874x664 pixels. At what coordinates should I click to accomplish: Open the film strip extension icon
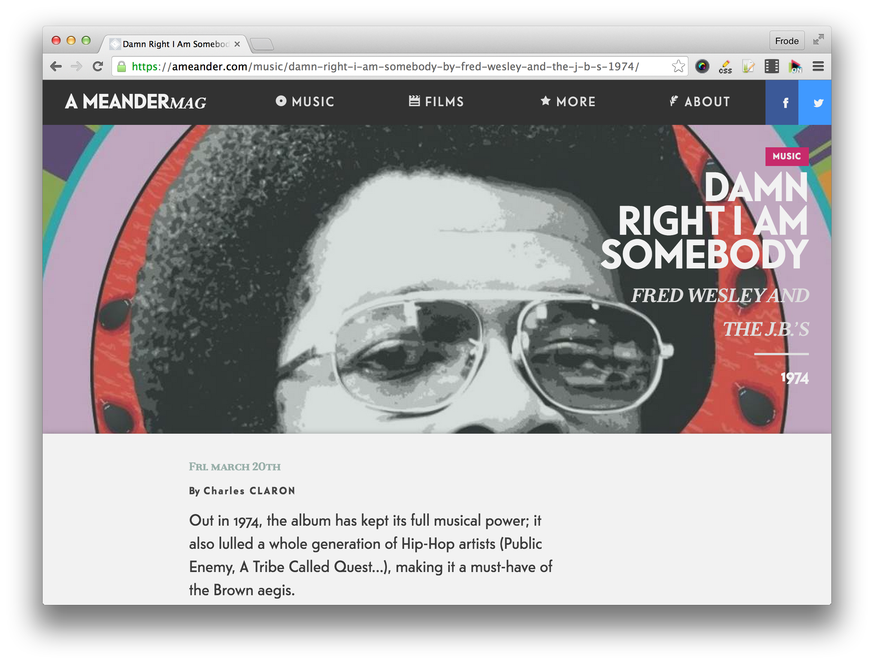[x=771, y=67]
